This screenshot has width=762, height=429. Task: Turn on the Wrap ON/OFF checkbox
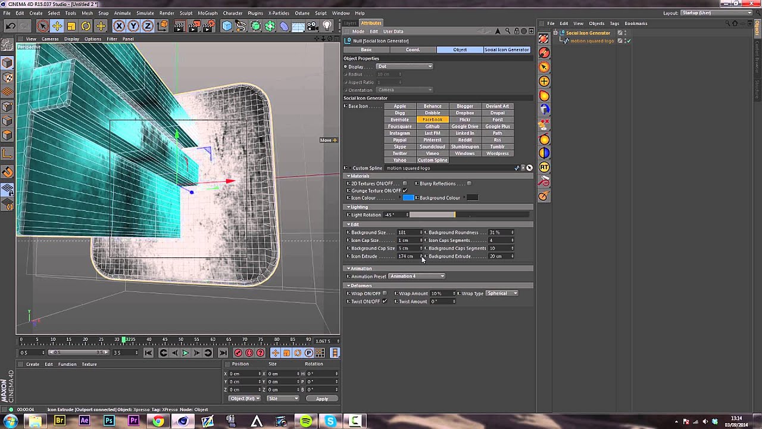(385, 293)
